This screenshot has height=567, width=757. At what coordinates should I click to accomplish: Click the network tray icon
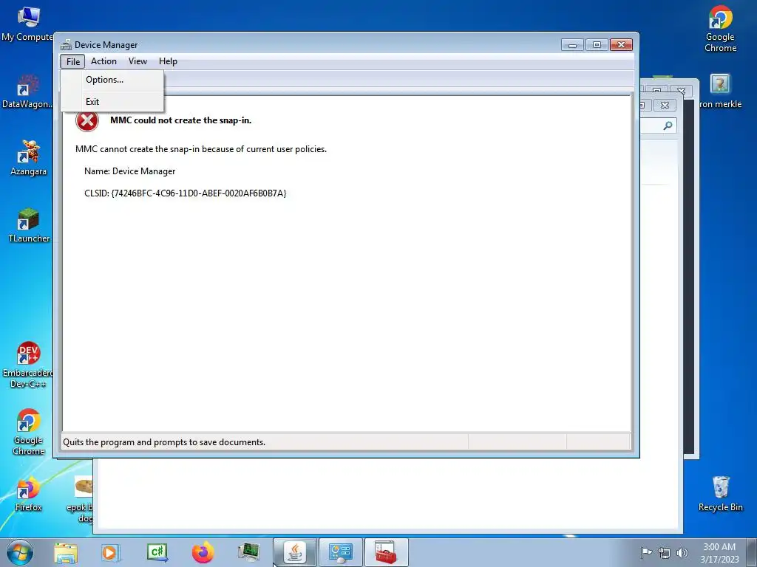[x=665, y=553]
